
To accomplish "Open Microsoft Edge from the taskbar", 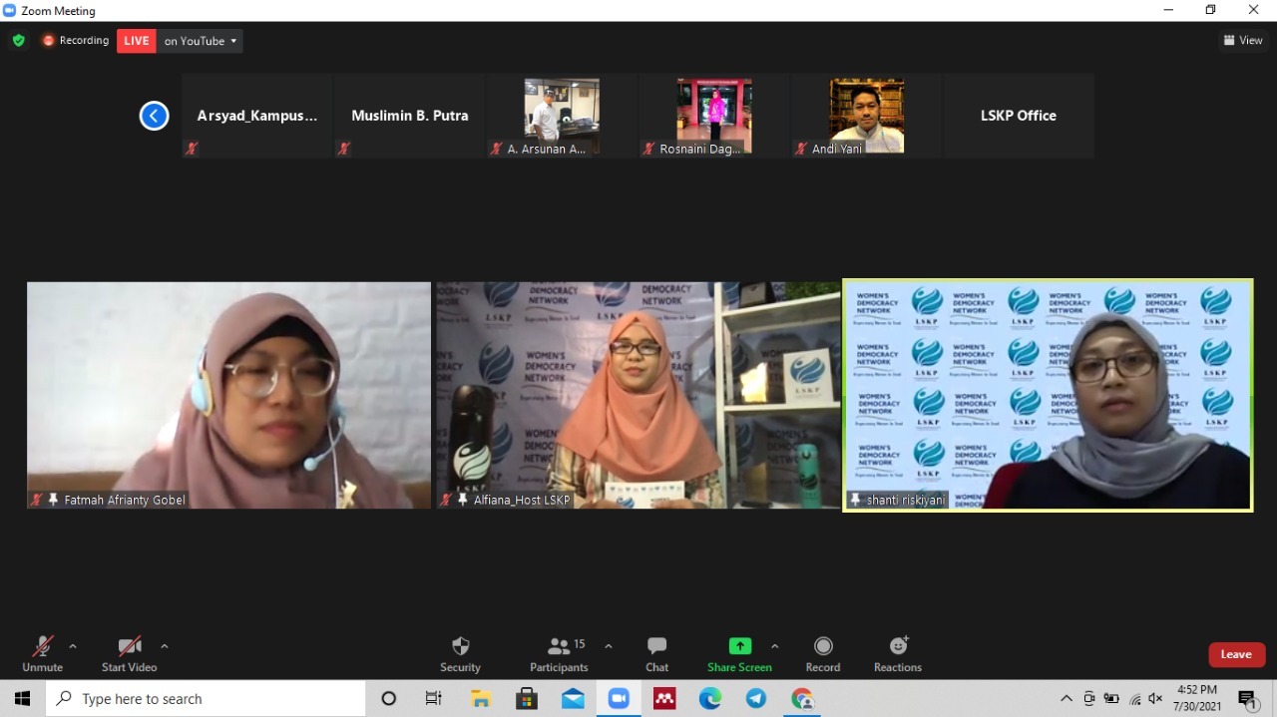I will point(710,699).
